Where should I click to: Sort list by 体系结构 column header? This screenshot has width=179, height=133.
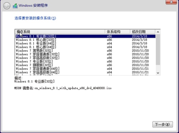pyautogui.click(x=117, y=32)
